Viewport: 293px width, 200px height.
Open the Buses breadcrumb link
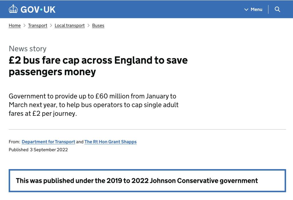[x=98, y=25]
